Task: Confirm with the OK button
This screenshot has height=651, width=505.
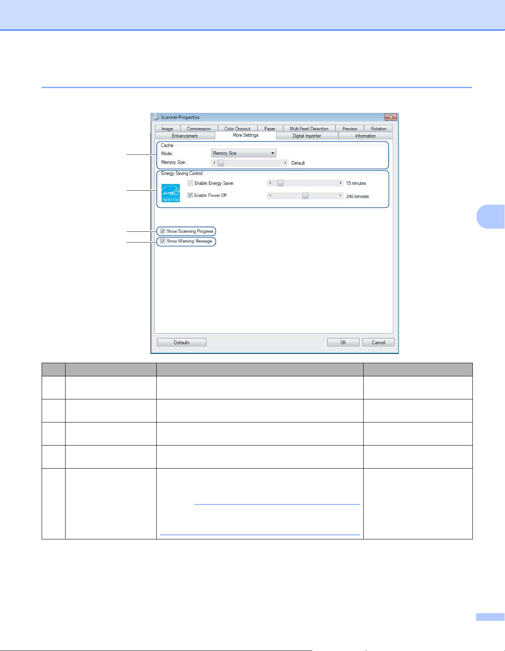Action: click(x=343, y=343)
